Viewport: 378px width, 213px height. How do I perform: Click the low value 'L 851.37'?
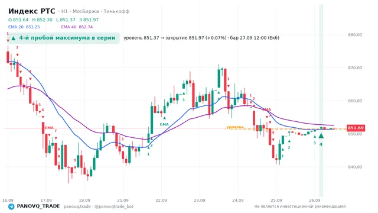66,20
